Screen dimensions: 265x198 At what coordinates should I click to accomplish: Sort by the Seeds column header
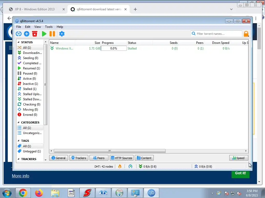point(165,43)
